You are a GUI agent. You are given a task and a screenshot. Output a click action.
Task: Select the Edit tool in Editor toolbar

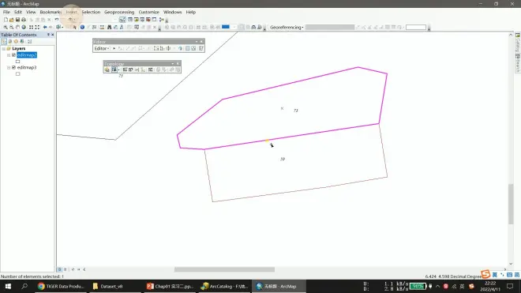tap(114, 48)
